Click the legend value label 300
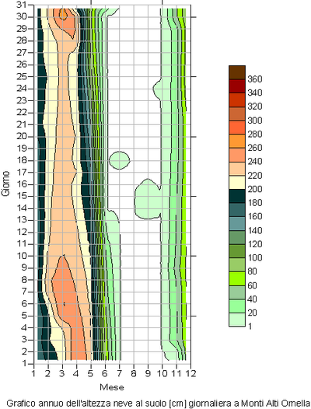 pyautogui.click(x=255, y=121)
